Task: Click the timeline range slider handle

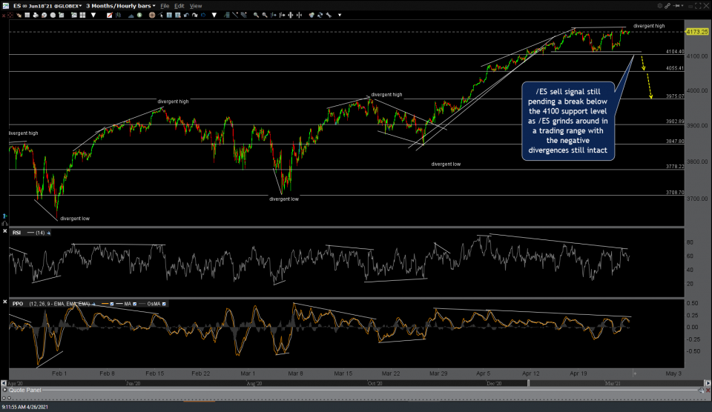Action: pyautogui.click(x=528, y=383)
